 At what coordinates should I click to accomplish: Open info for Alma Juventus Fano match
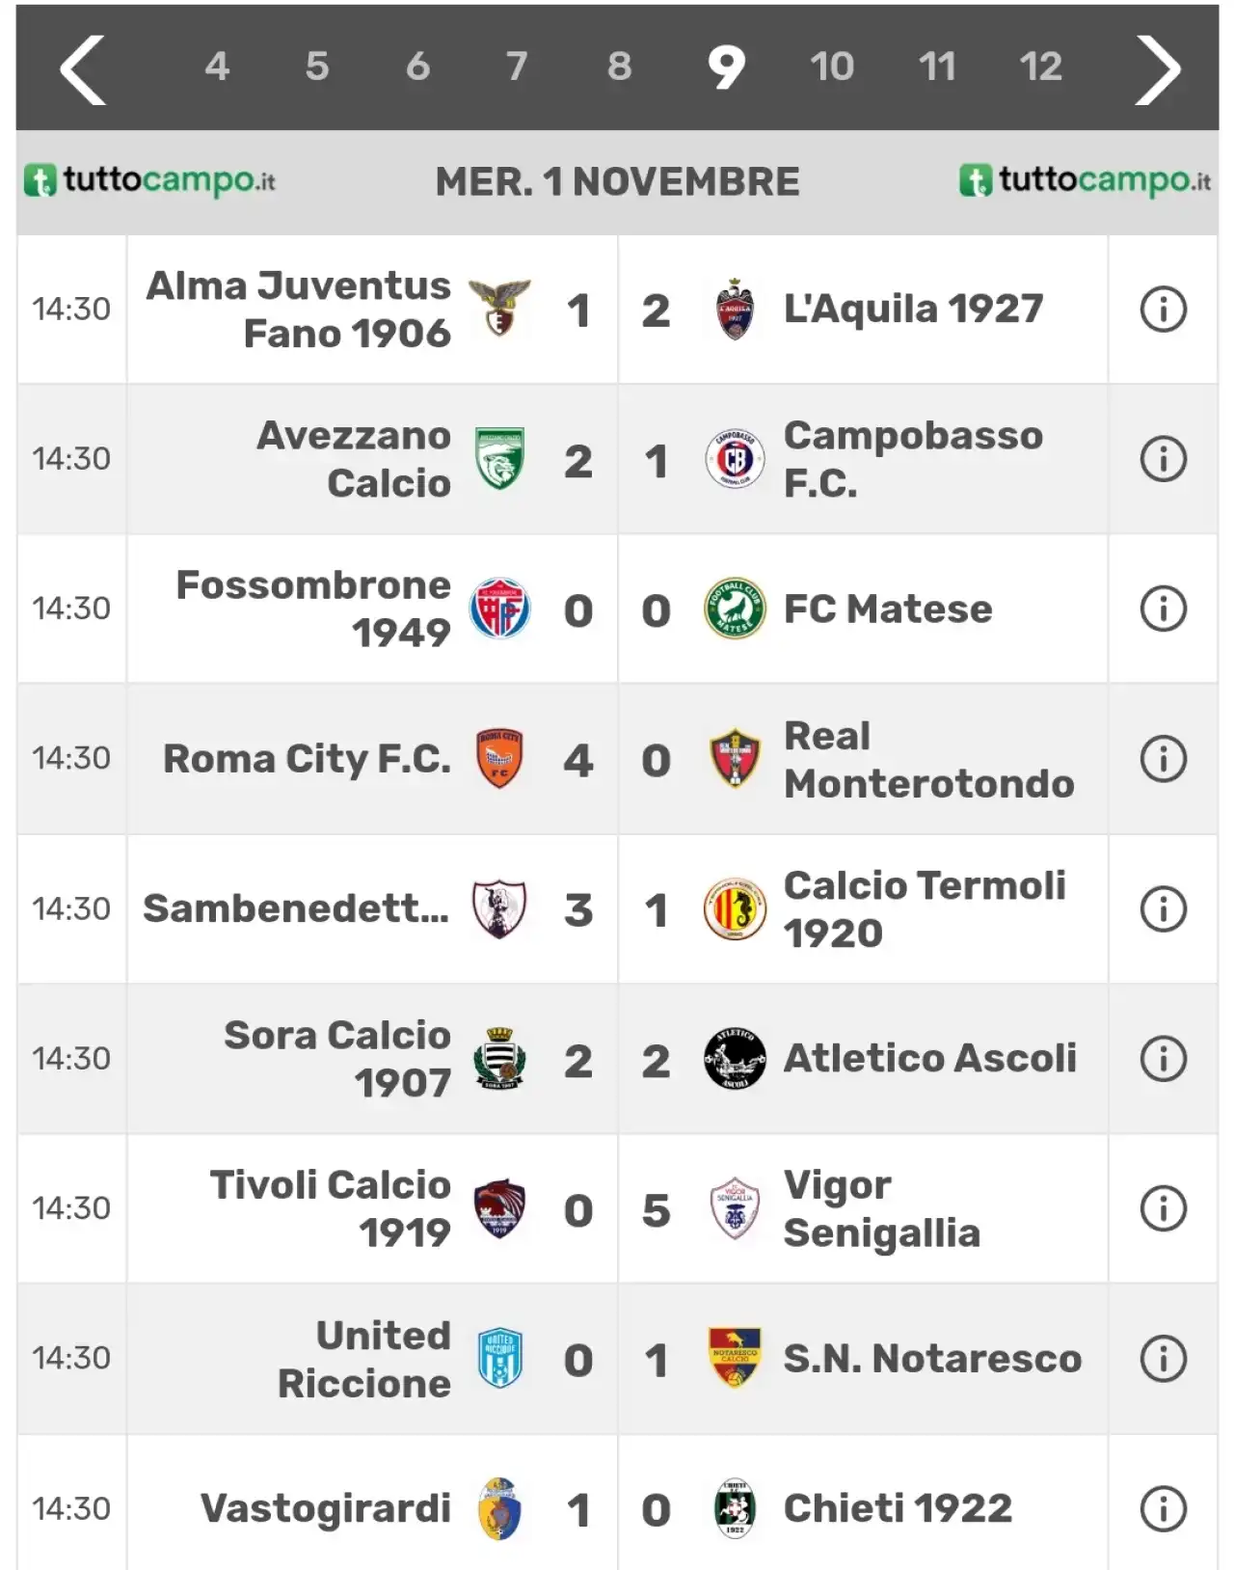pos(1163,310)
